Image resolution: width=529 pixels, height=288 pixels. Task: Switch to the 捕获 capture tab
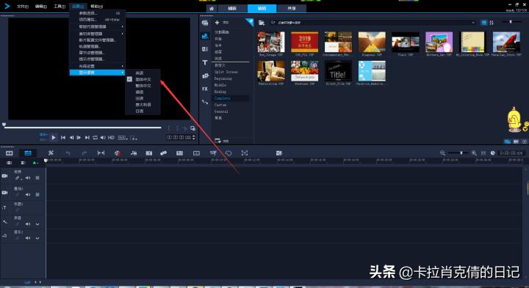(232, 8)
